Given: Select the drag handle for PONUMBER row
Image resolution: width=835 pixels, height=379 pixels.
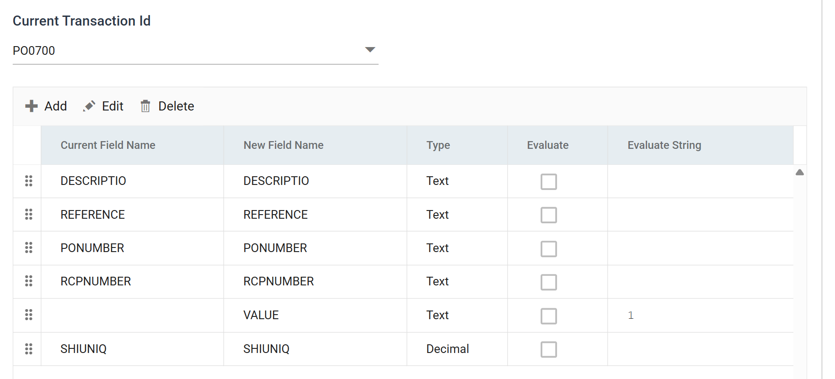Looking at the screenshot, I should coord(29,247).
